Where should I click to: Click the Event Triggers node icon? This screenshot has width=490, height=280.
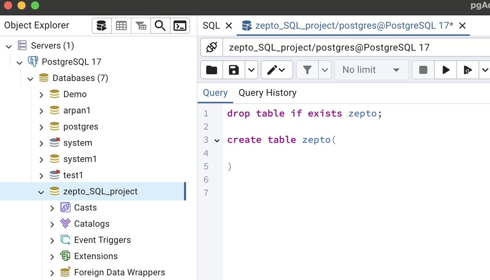pos(65,240)
